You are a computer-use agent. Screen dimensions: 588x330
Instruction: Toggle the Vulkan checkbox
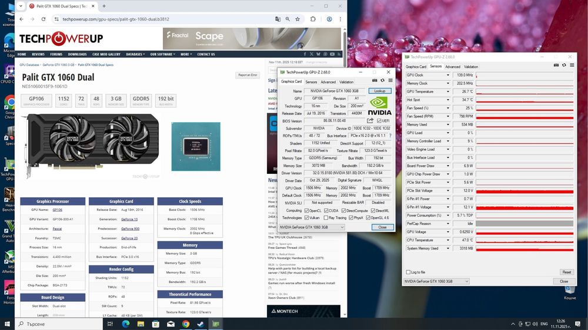click(307, 218)
